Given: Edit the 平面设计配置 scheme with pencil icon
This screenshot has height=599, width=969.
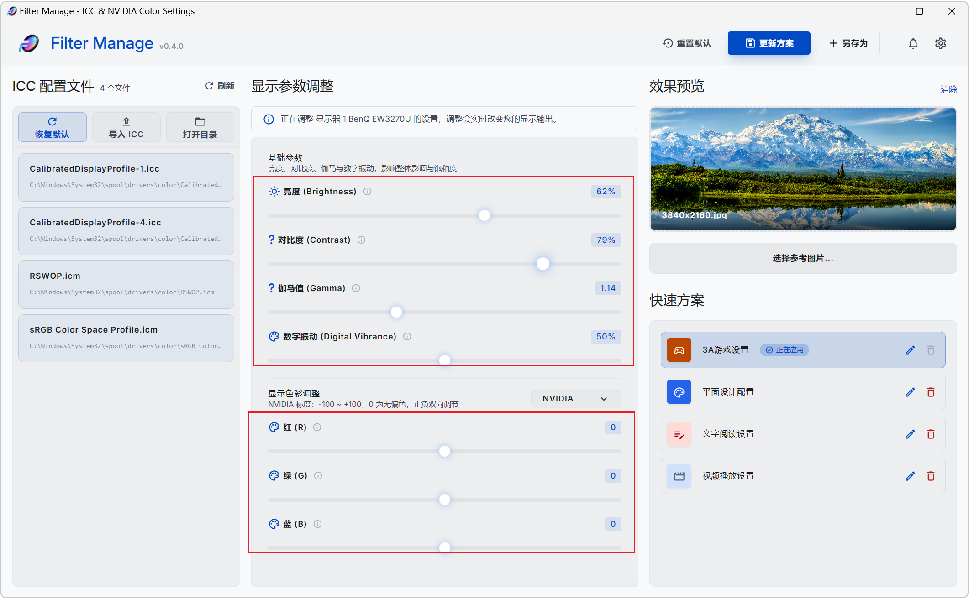Looking at the screenshot, I should (x=910, y=392).
